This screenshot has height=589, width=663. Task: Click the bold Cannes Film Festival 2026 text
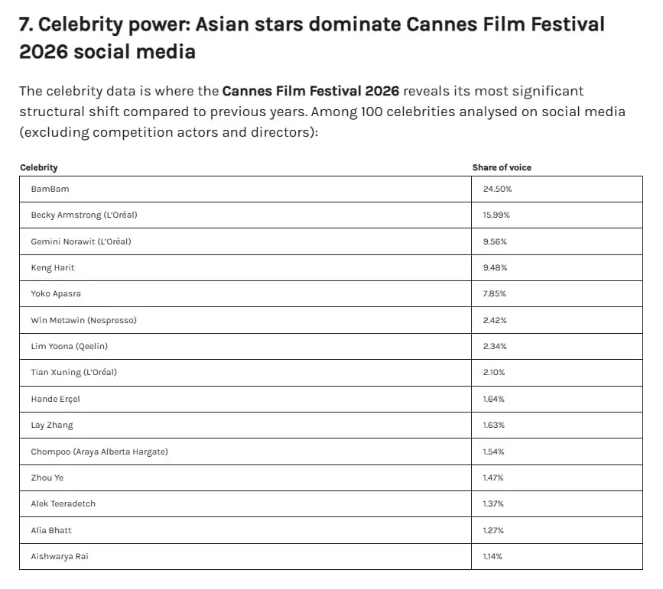(x=310, y=91)
